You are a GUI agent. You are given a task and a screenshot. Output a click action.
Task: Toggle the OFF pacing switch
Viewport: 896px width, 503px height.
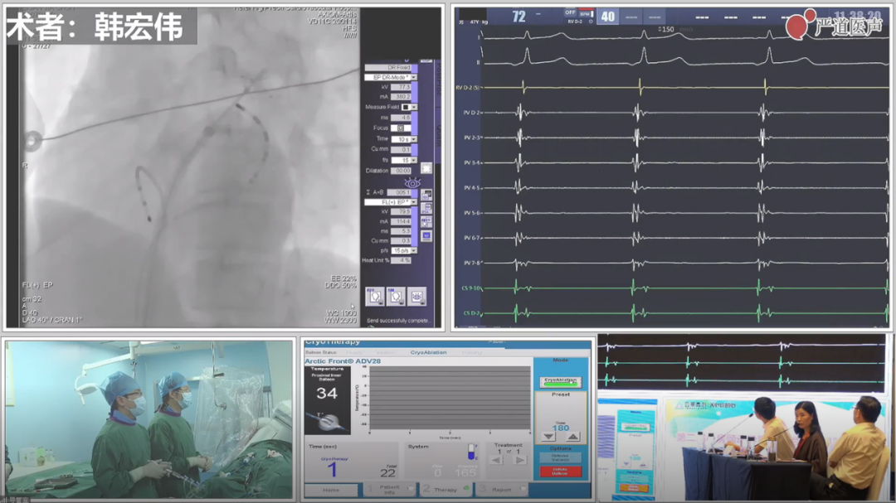click(570, 13)
